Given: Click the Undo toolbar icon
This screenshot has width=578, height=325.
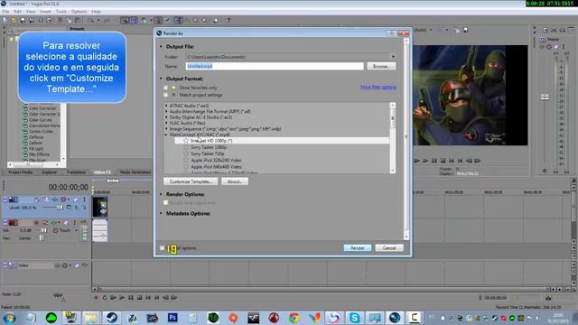Looking at the screenshot, I should [x=90, y=20].
